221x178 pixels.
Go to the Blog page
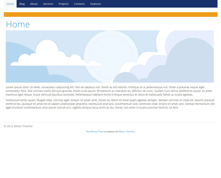click(22, 4)
